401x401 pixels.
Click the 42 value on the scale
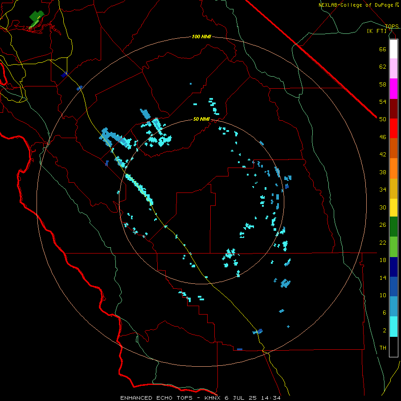point(383,155)
